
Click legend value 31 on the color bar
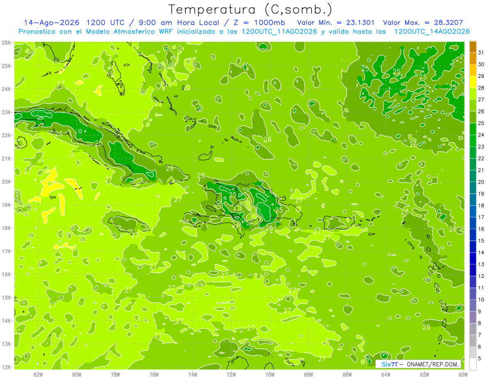[481, 52]
